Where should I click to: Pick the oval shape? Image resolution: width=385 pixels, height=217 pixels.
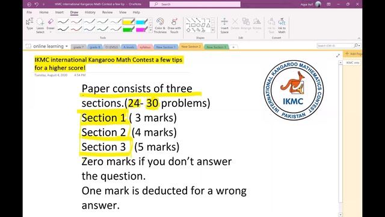tap(198, 25)
